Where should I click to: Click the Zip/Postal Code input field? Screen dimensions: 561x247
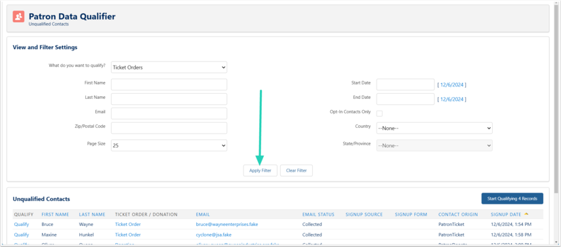(x=169, y=128)
